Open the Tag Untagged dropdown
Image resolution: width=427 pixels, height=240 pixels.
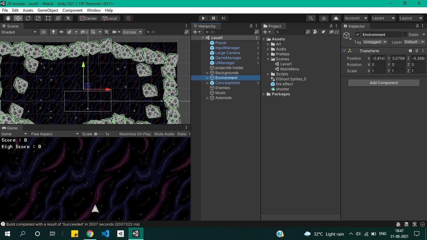tap(375, 42)
